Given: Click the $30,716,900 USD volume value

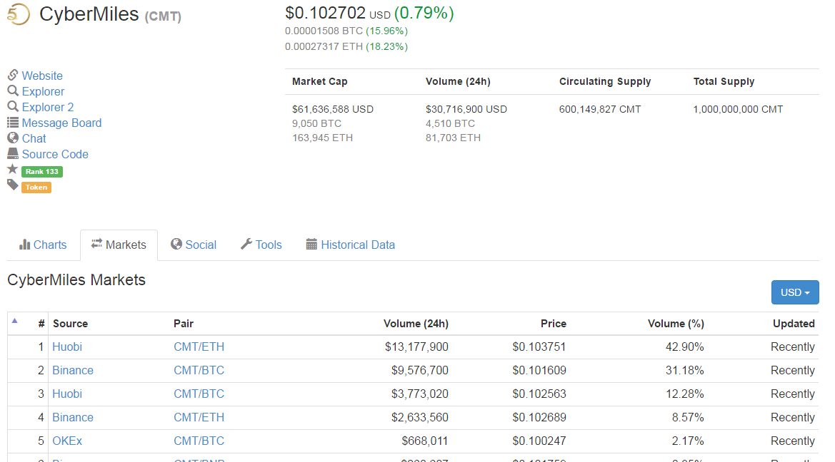Looking at the screenshot, I should click(x=466, y=109).
